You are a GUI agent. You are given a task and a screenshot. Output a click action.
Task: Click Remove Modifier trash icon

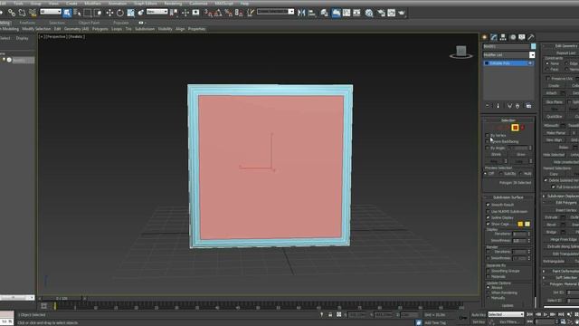click(517, 106)
